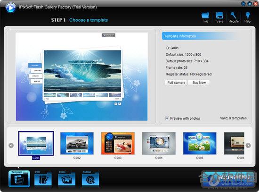Click the G004 label text
Image resolution: width=259 pixels, height=192 pixels.
(159, 158)
